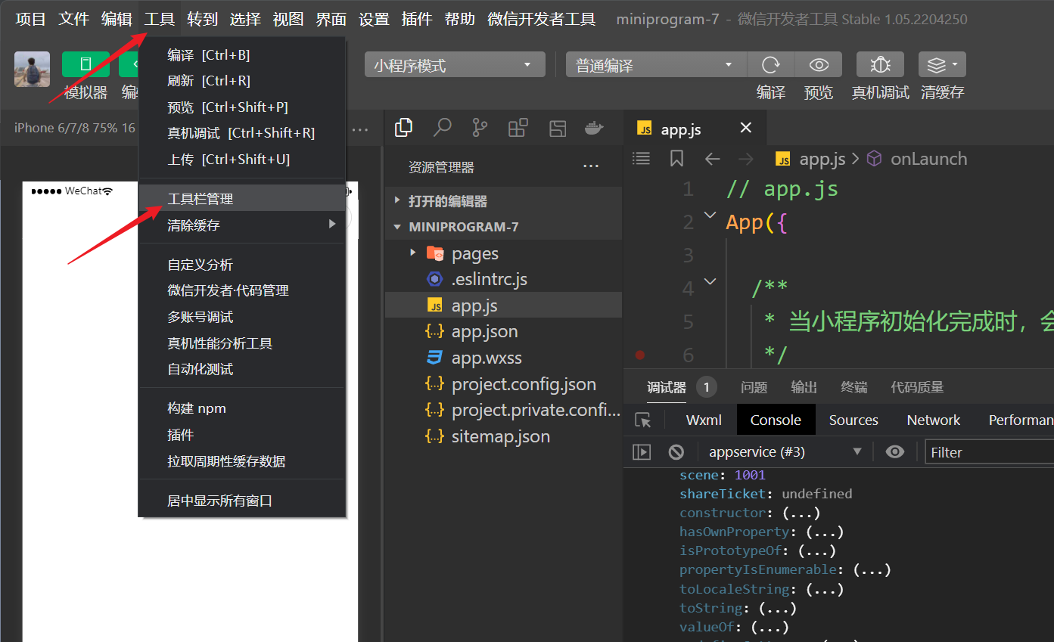Open app.json in the file tree

point(503,331)
